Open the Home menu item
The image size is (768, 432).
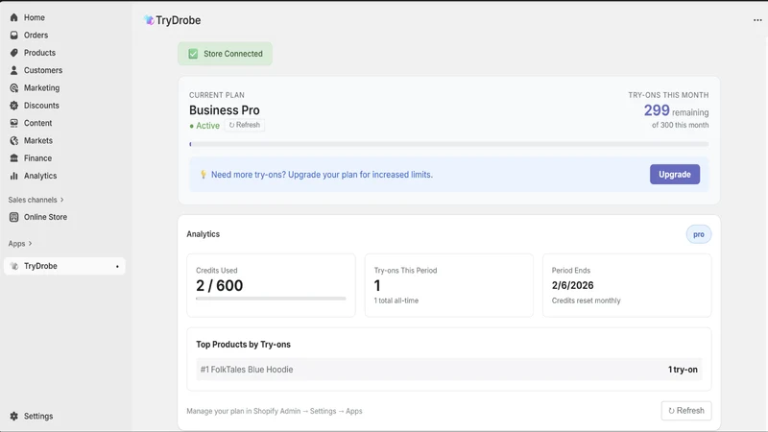(35, 17)
